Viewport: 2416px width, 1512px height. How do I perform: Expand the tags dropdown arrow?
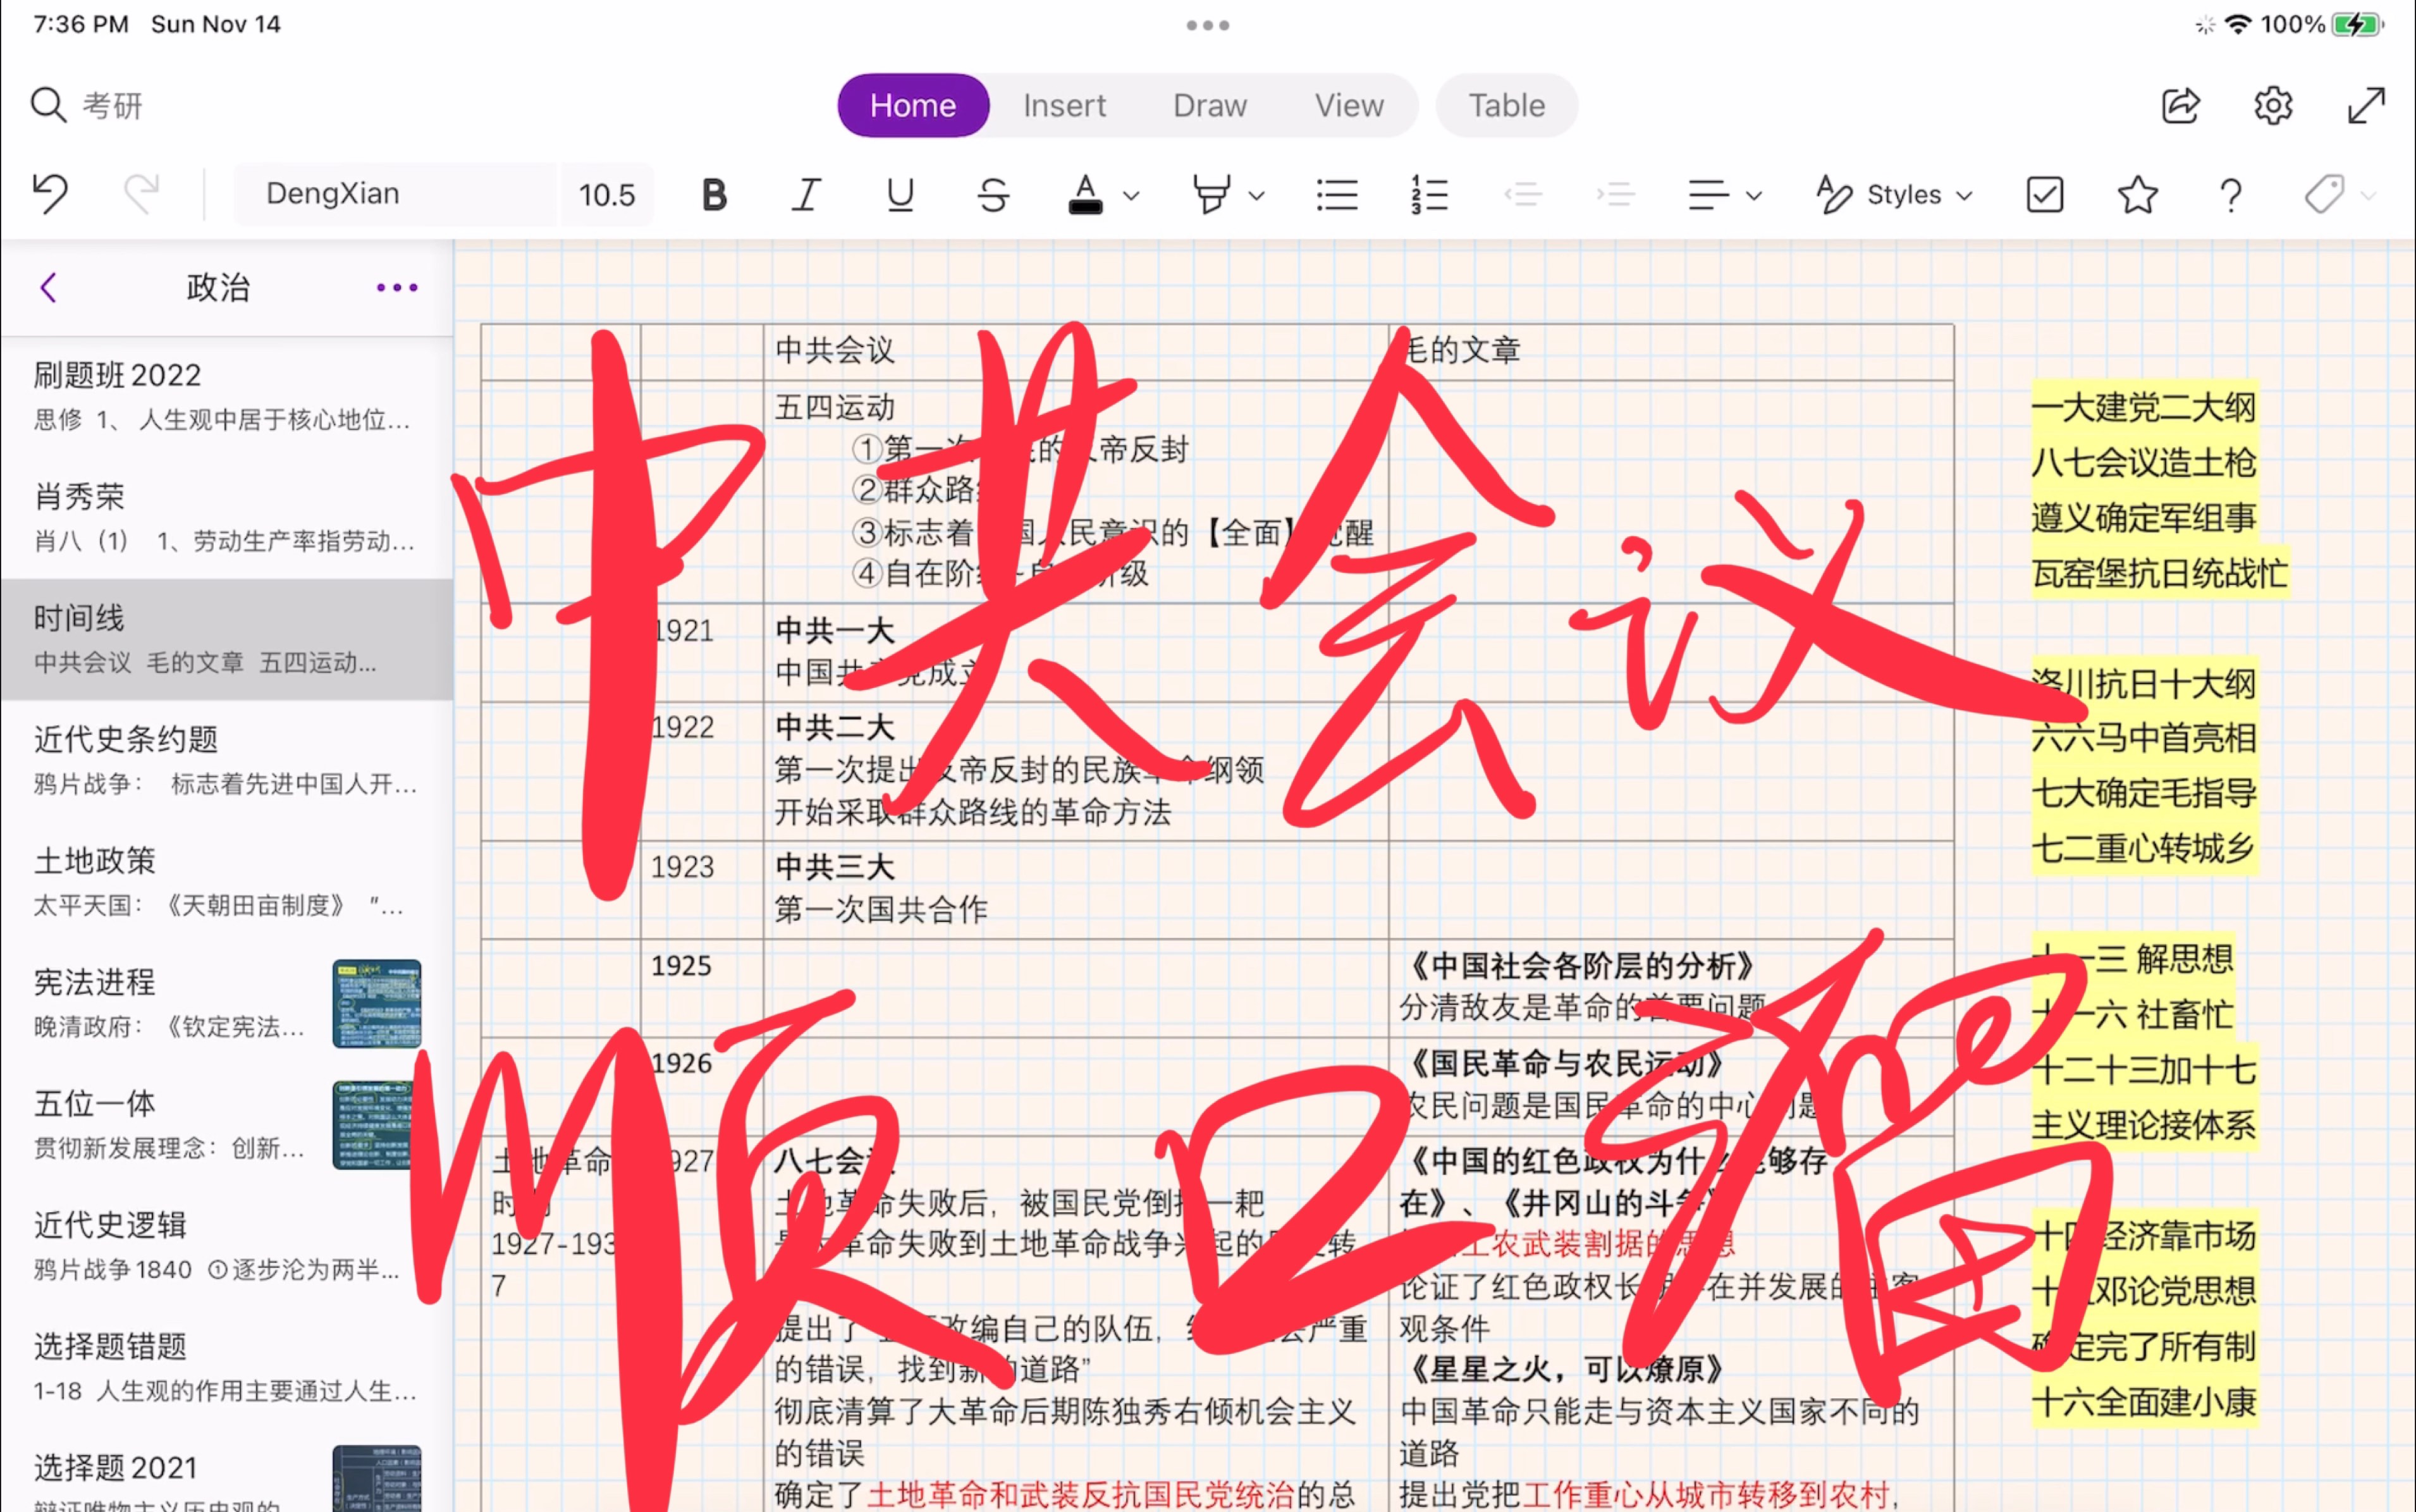pyautogui.click(x=2368, y=196)
